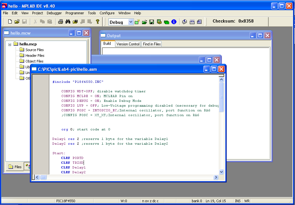The height and width of the screenshot is (205, 295).
Task: Open the Debugger menu
Action: pyautogui.click(x=54, y=13)
